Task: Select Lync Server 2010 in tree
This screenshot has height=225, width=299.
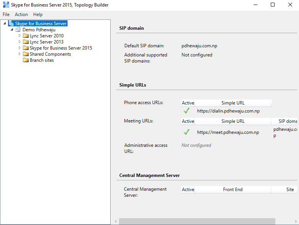Action: (47, 36)
